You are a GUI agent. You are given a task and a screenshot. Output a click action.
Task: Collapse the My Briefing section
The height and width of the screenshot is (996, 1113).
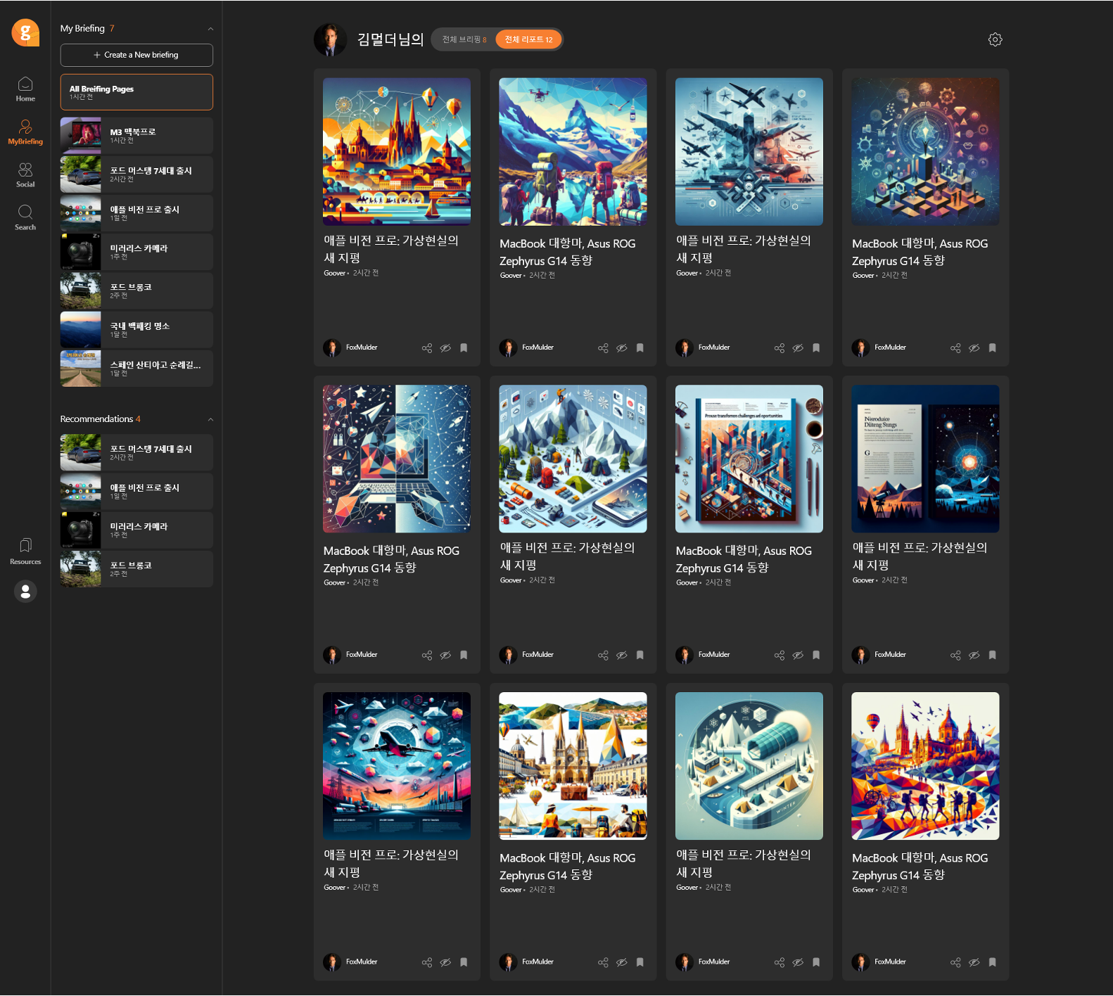click(x=210, y=29)
